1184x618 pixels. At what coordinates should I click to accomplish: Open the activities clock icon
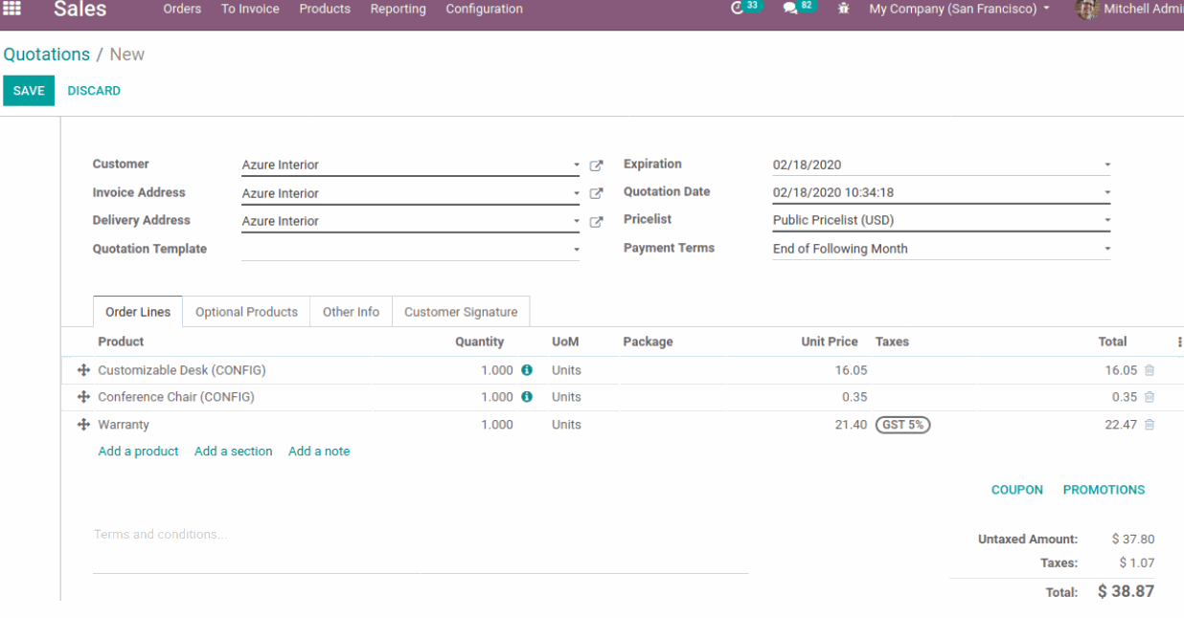point(737,9)
